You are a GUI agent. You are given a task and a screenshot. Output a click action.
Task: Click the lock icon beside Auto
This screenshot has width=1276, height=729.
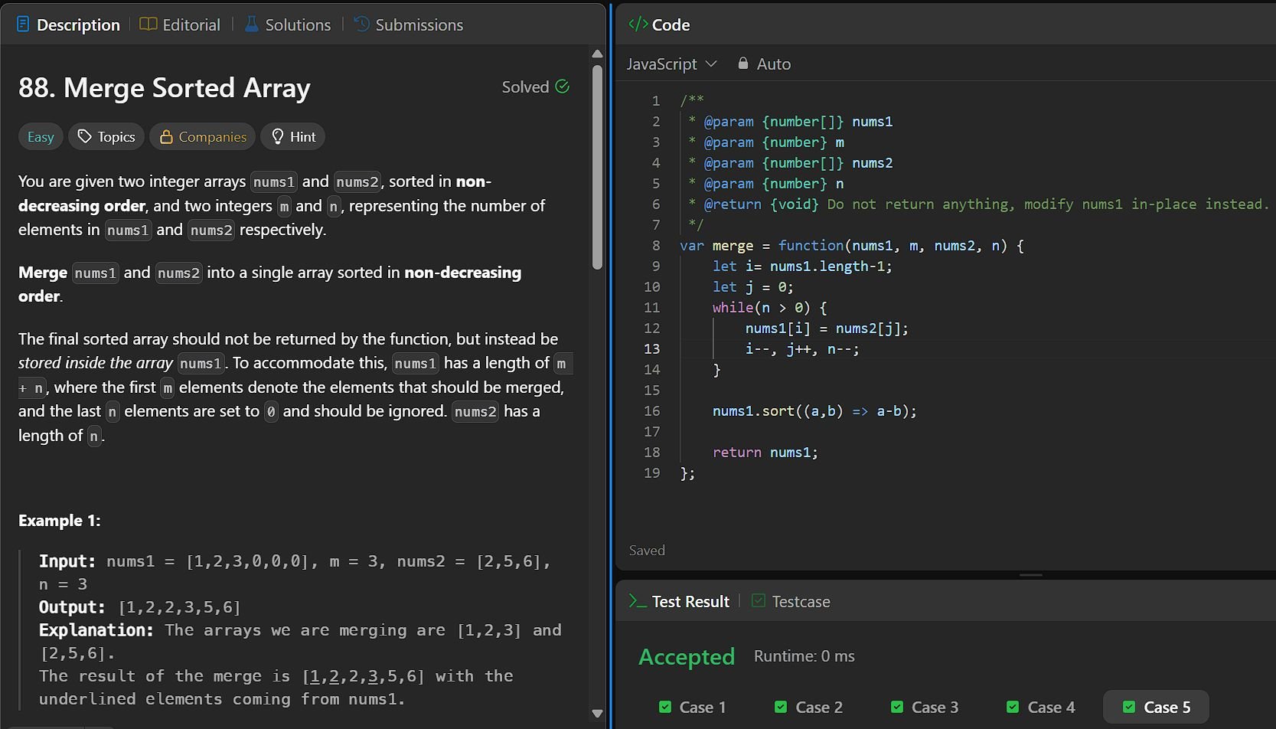742,64
